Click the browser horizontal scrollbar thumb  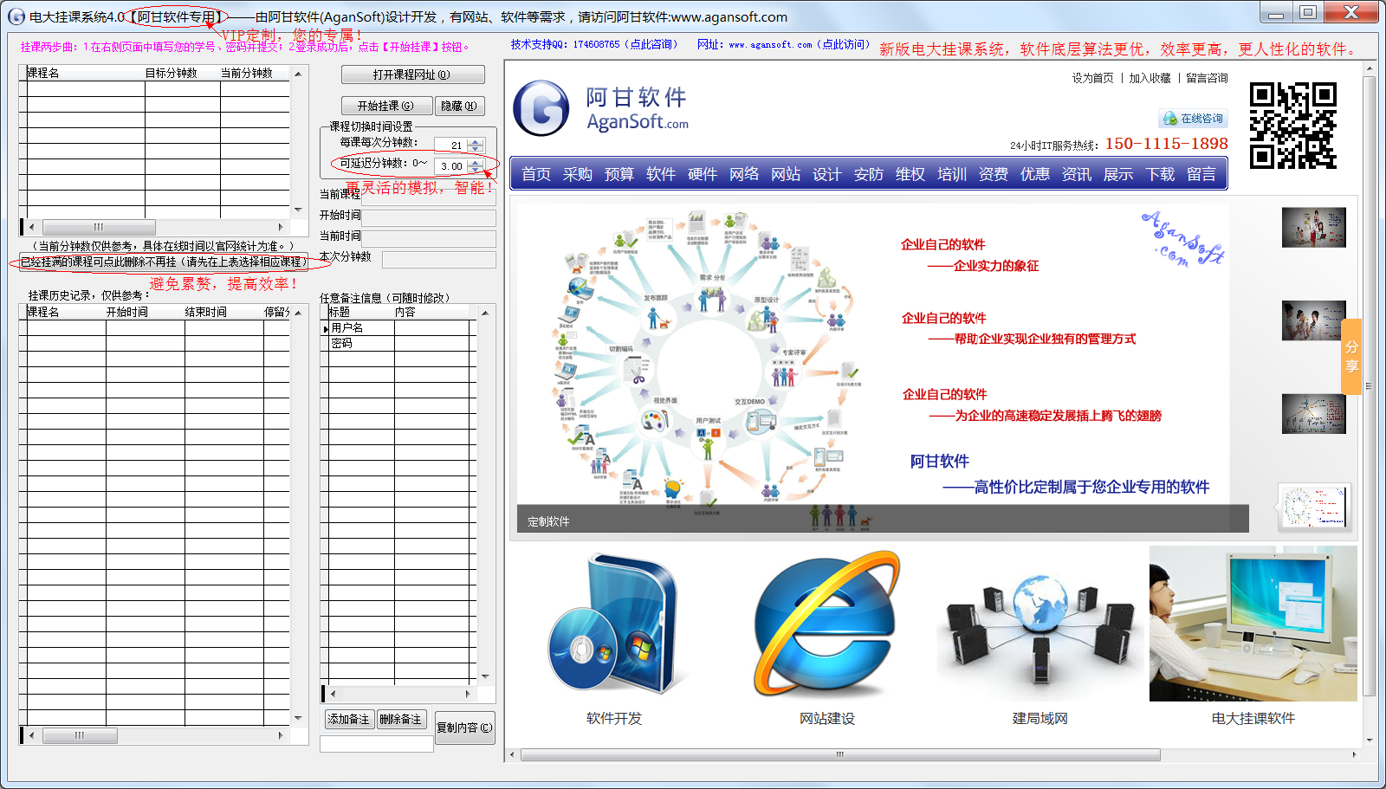tap(839, 755)
